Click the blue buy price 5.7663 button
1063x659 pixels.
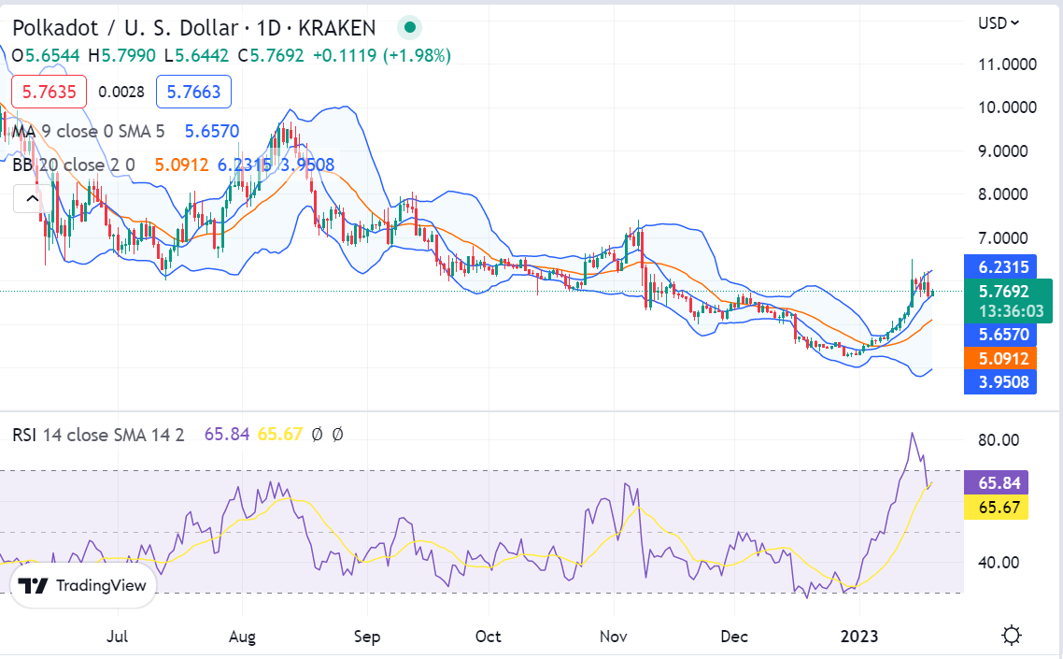coord(194,92)
